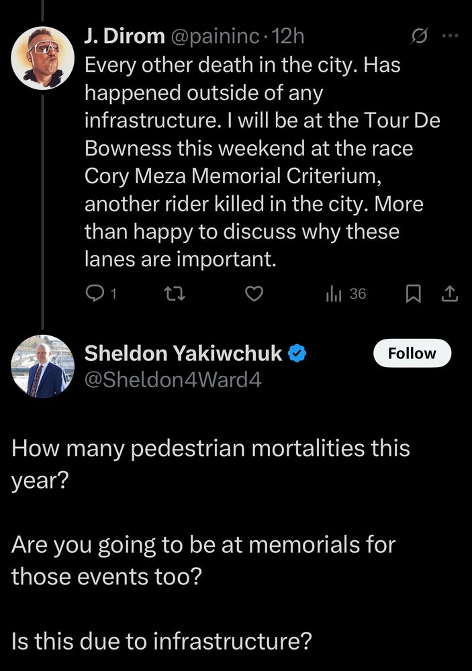The width and height of the screenshot is (472, 671).
Task: Share J. Dirom's tweet
Action: click(x=450, y=294)
